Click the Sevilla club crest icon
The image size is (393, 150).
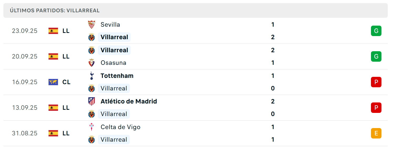(x=92, y=25)
